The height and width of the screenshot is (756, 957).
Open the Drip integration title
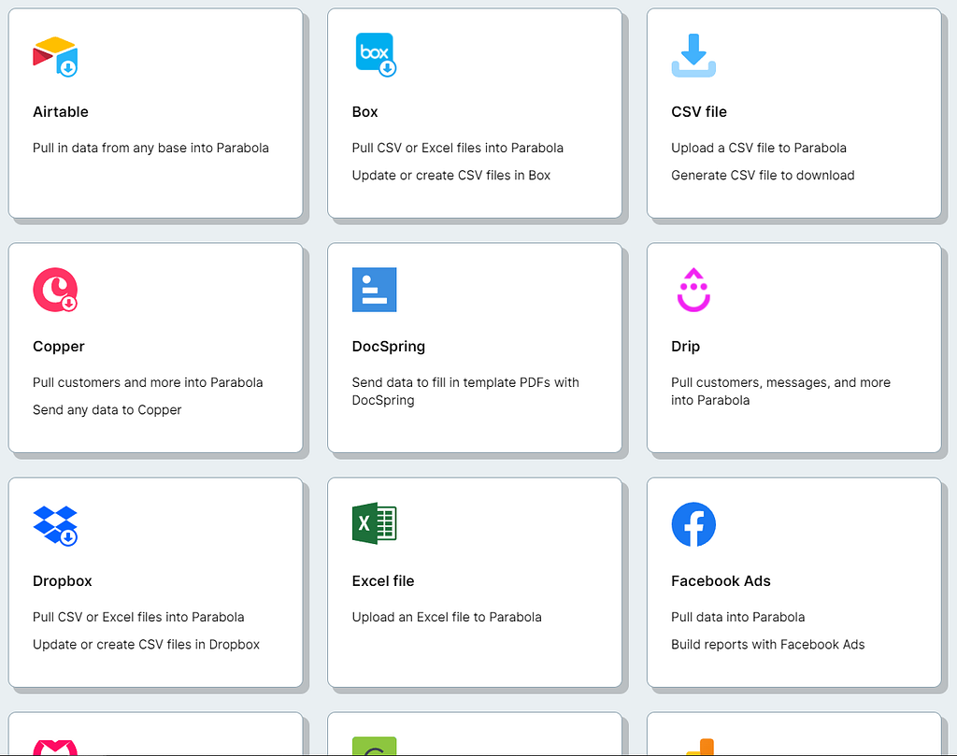[x=685, y=347]
